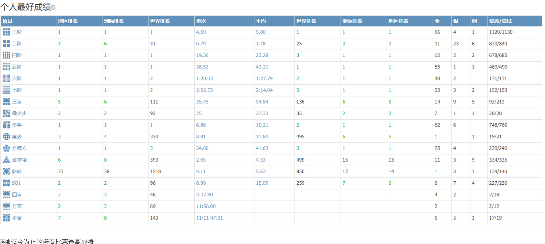This screenshot has width=545, height=244.
Task: Click the 五盲 single time 11:56.00
Action: pos(206,206)
